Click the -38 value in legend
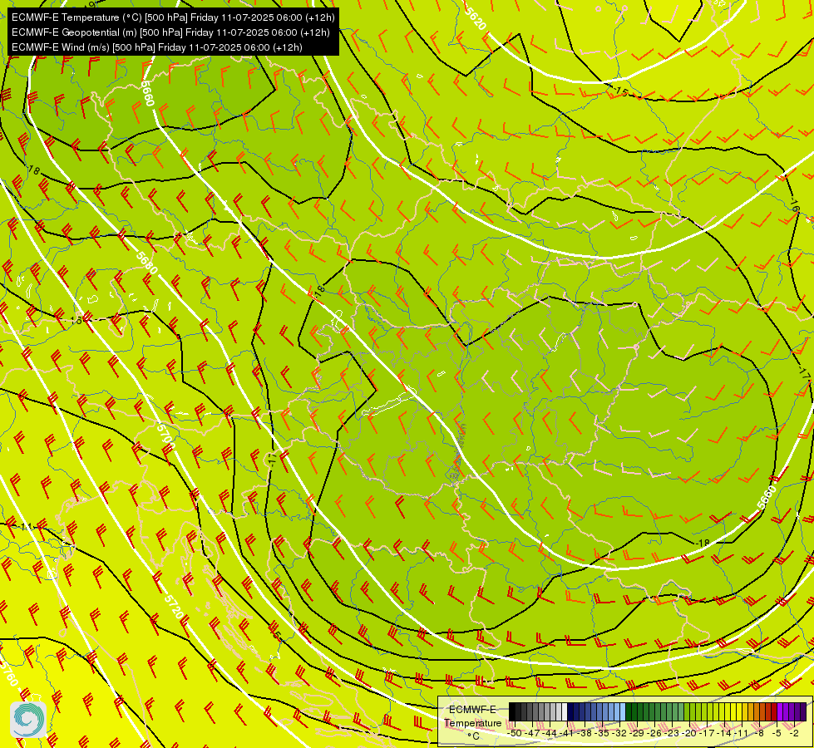814x748 pixels. [x=585, y=733]
